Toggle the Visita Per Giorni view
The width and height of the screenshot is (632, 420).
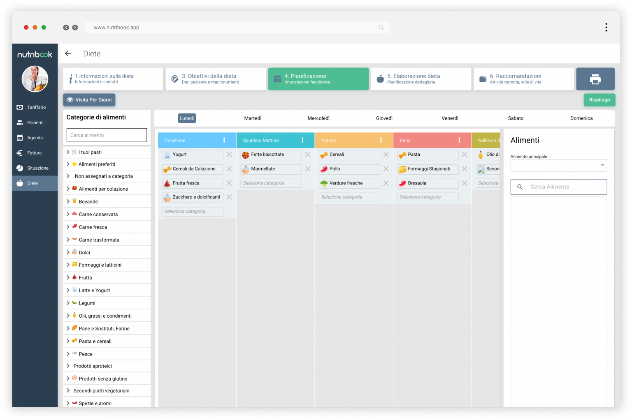[89, 100]
